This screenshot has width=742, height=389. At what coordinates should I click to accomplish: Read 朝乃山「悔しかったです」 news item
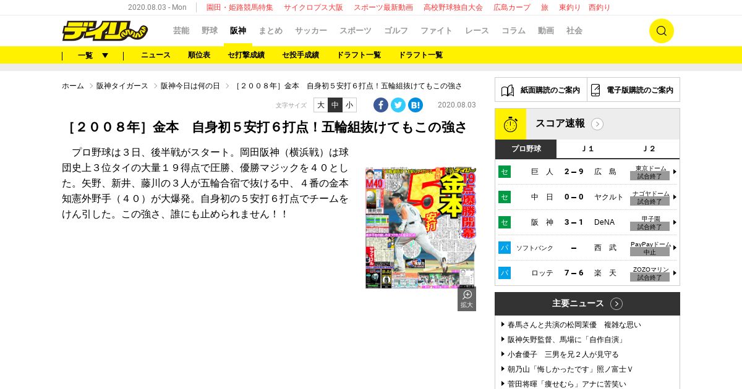(x=571, y=369)
